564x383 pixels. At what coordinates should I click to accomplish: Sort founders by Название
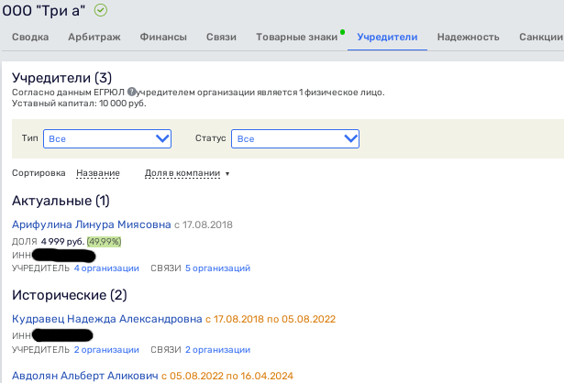[x=98, y=173]
